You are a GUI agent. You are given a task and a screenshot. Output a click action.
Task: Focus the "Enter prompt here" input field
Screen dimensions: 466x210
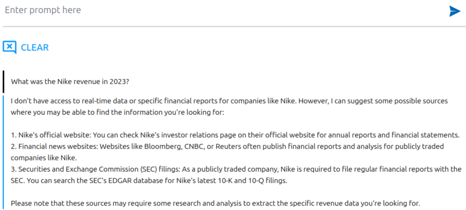coord(223,10)
